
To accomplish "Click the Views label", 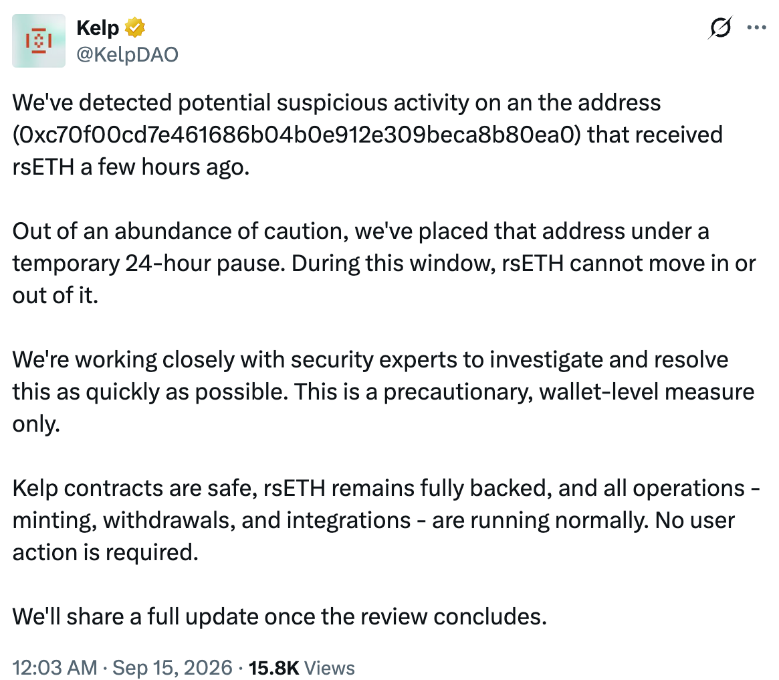I will point(330,667).
